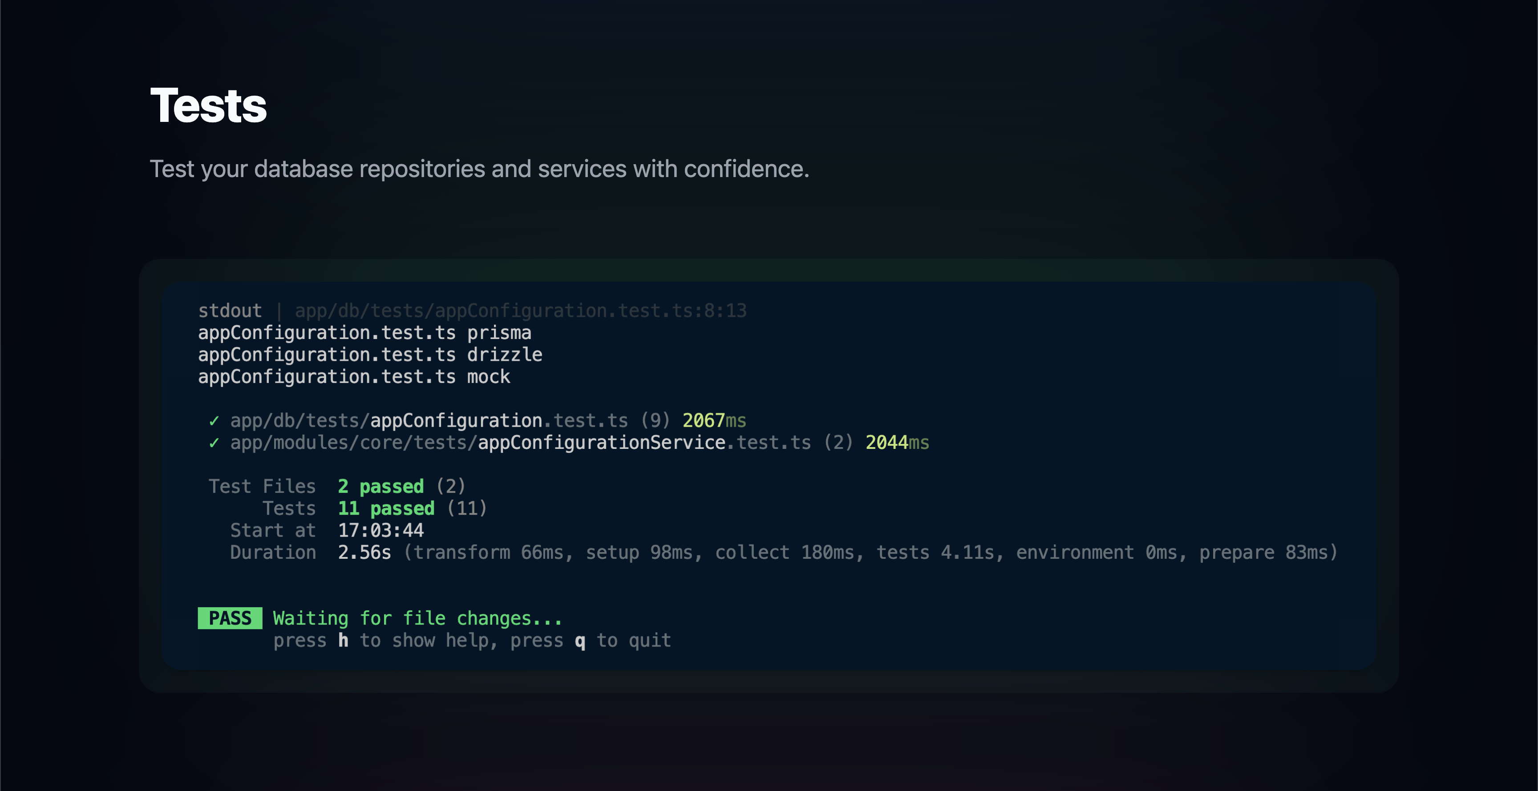This screenshot has width=1538, height=791.
Task: Select the appConfiguration.test.ts prisma line
Action: (x=364, y=332)
